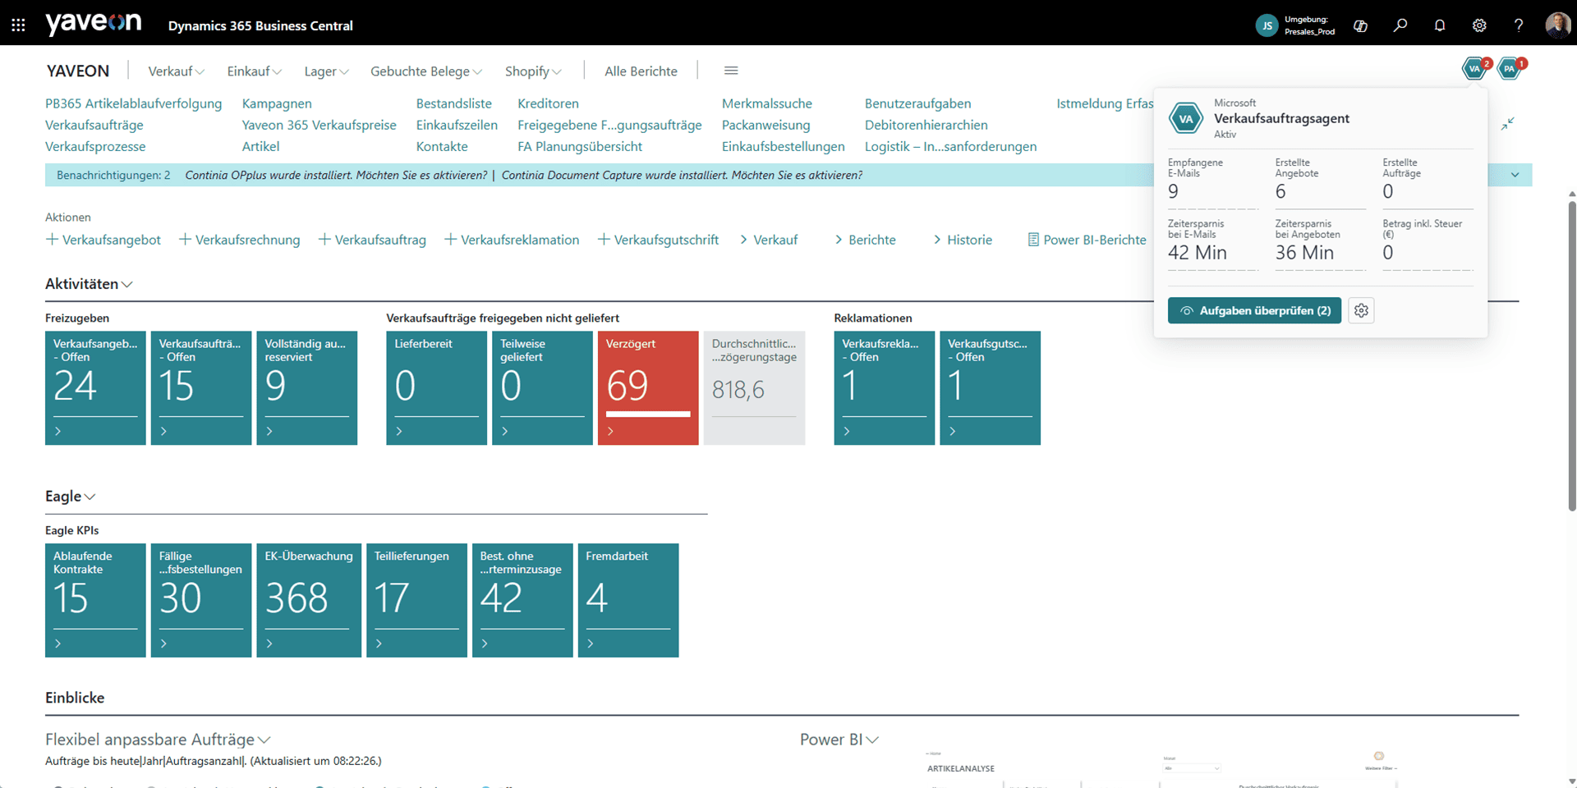Click the search magnifier icon

pos(1400,25)
